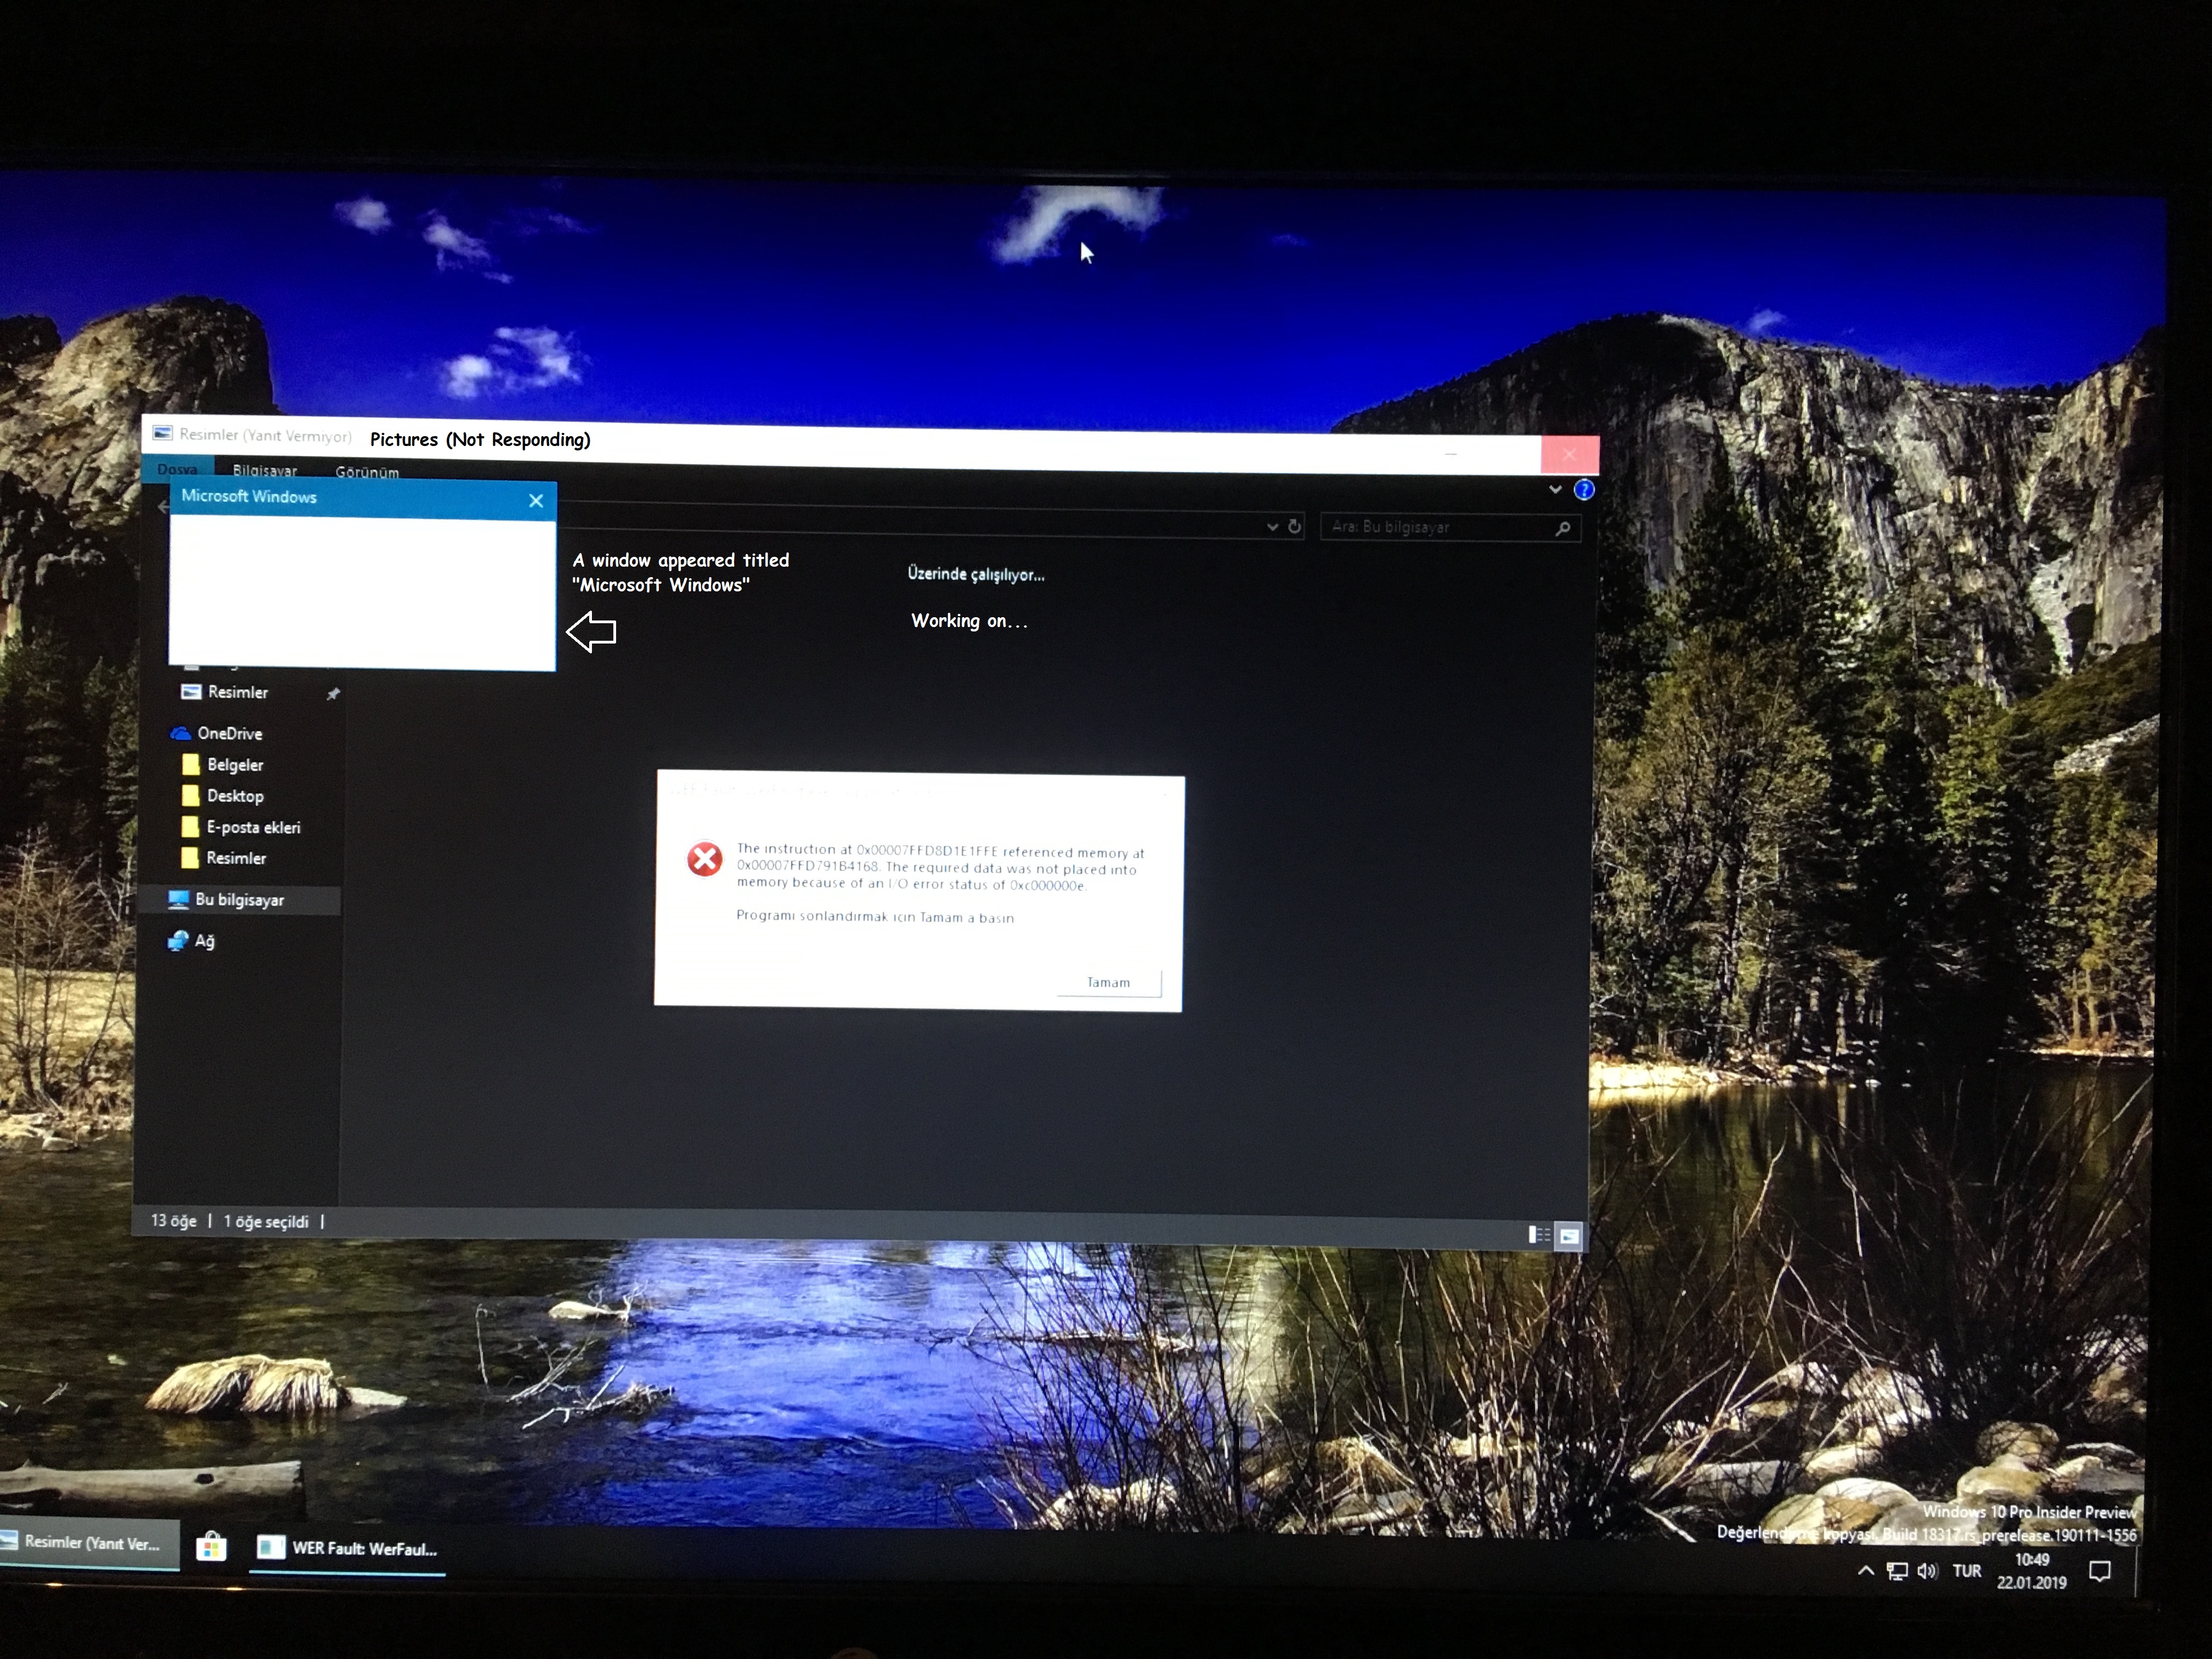Image resolution: width=2212 pixels, height=1659 pixels.
Task: Open Microsoft Store from taskbar
Action: coord(211,1547)
